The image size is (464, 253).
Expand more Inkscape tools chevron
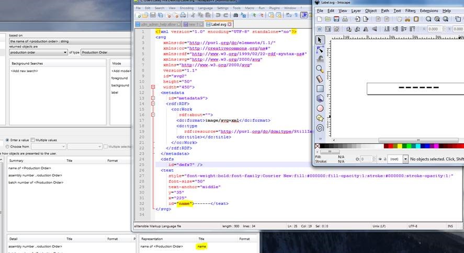[320, 139]
